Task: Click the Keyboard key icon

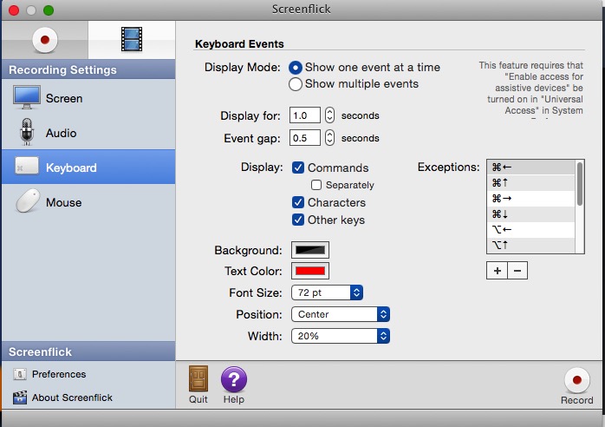Action: pyautogui.click(x=27, y=167)
